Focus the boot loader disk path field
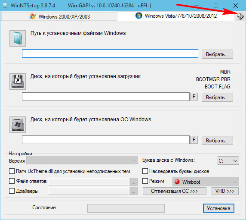Image resolution: width=246 pixels, height=220 pixels. click(106, 97)
